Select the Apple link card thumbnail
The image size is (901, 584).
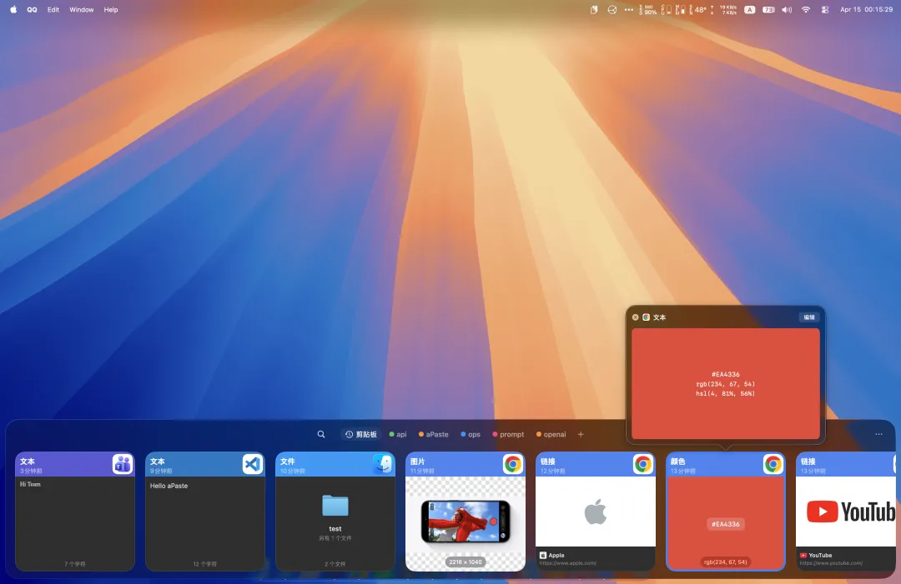point(596,512)
